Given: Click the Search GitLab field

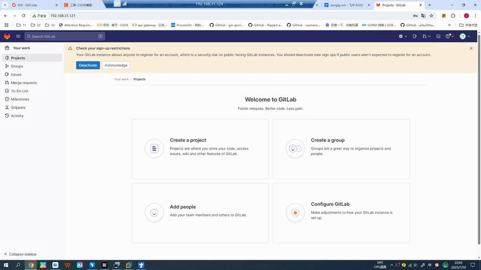Looking at the screenshot, I should [x=65, y=36].
